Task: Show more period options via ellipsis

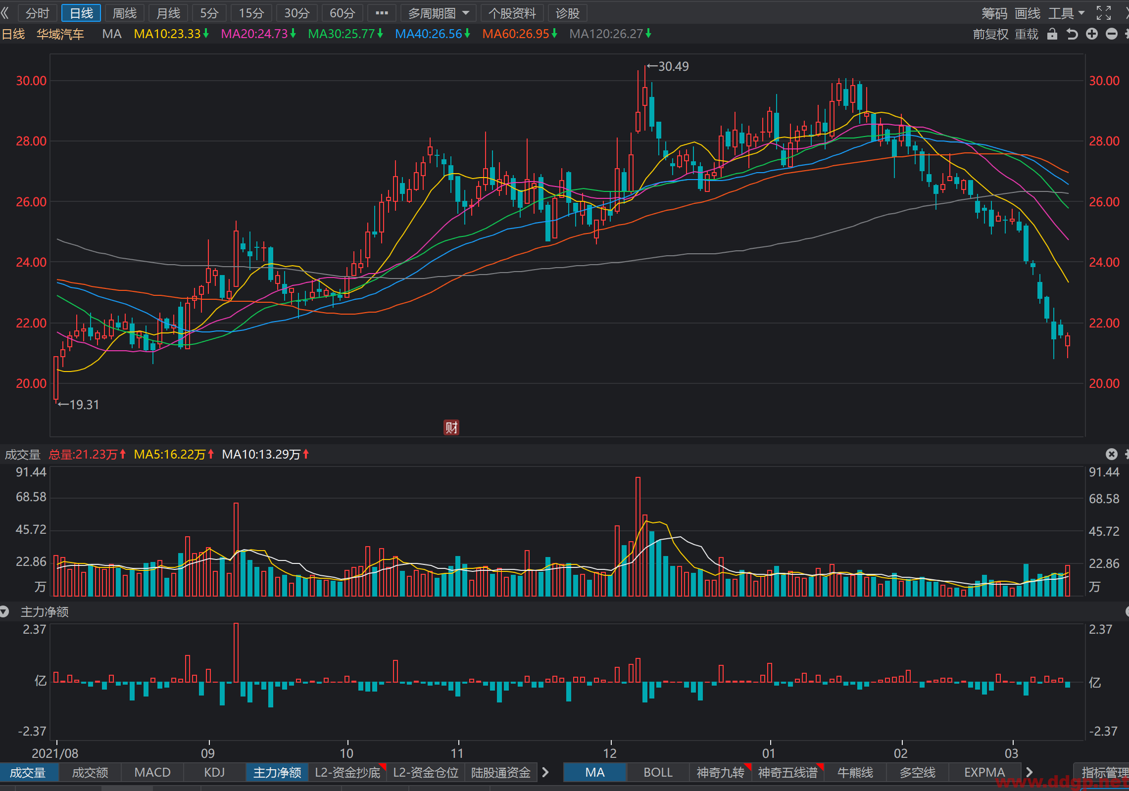Action: (x=382, y=13)
